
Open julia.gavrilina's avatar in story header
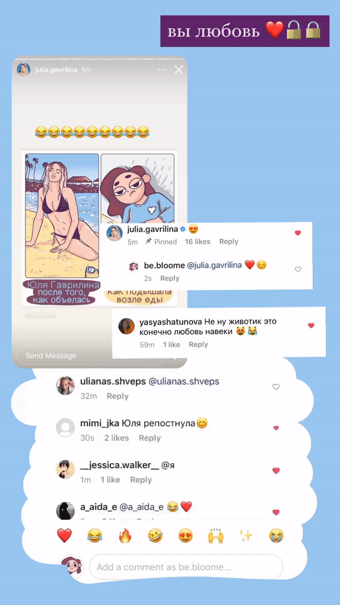[23, 70]
